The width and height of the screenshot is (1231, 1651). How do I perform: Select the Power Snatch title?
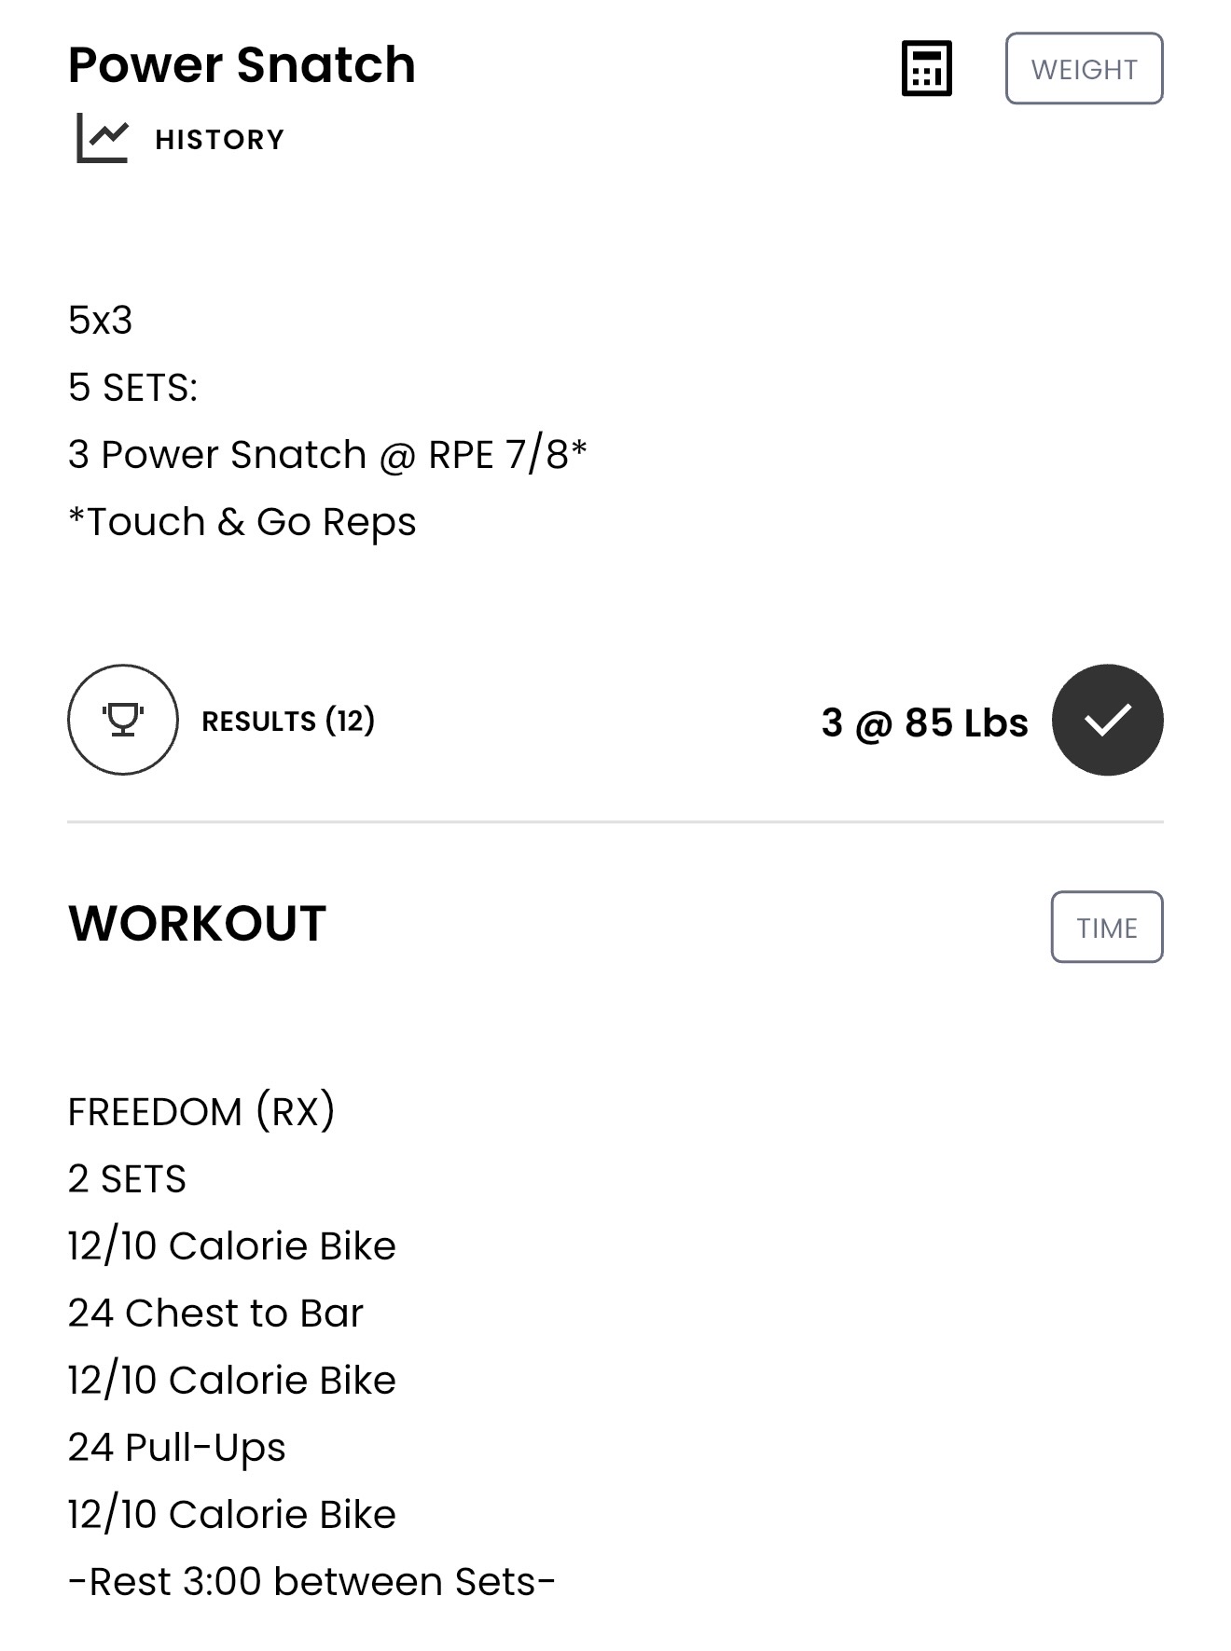pyautogui.click(x=242, y=65)
